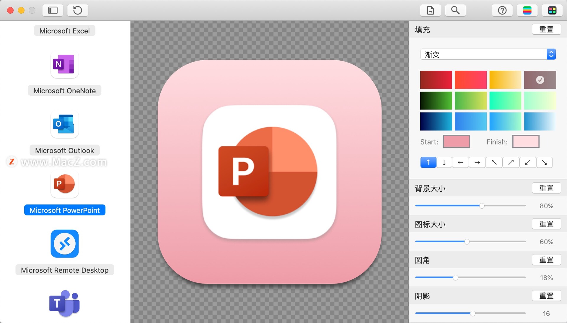
Task: Click the export file toolbar icon
Action: (431, 10)
